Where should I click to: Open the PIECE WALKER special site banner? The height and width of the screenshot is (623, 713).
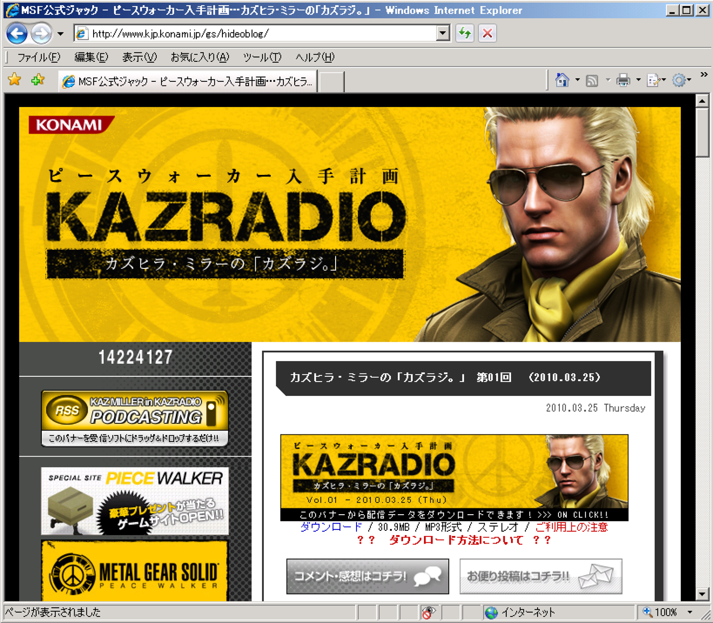pos(135,501)
